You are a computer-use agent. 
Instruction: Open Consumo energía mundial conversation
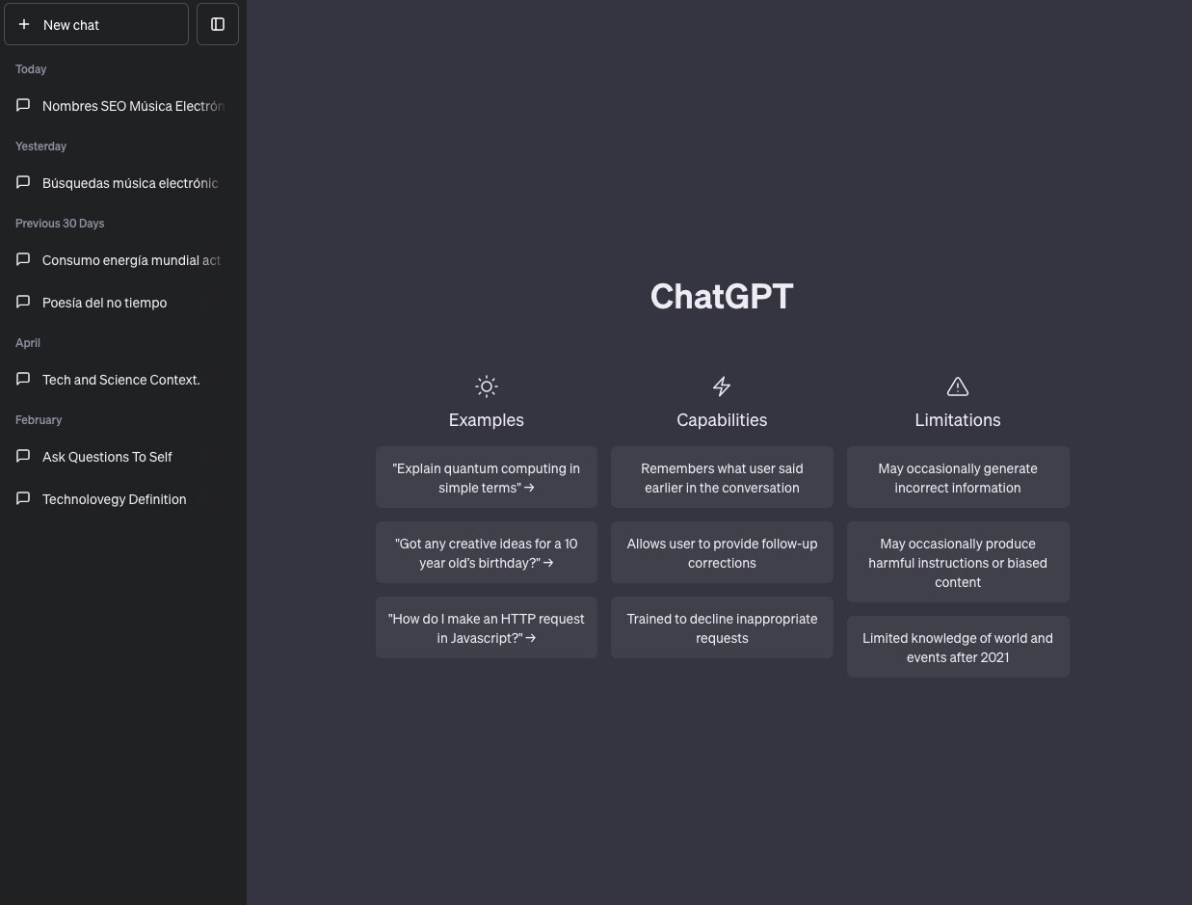click(131, 260)
